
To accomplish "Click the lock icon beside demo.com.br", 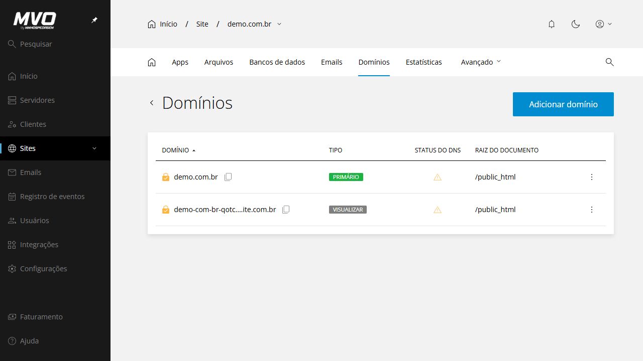I will (166, 177).
